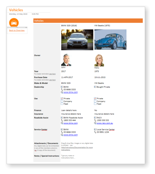
Task: Open 'see here' link under Purchase Date
Action: tap(52, 80)
